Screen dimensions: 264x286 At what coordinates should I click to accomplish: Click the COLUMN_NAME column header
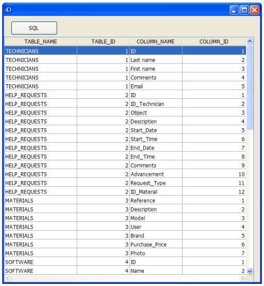(156, 41)
